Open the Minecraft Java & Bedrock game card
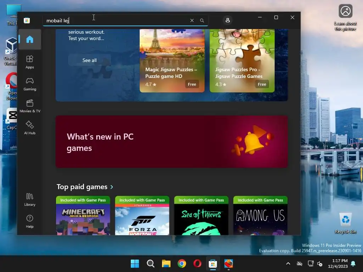 83,216
